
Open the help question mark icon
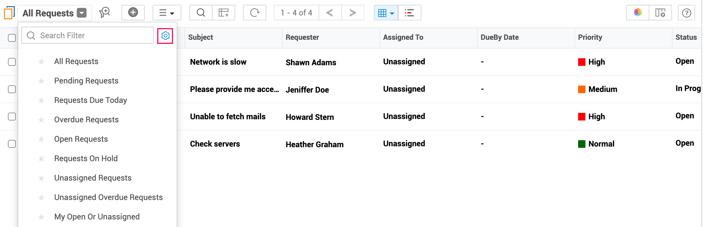(x=686, y=13)
